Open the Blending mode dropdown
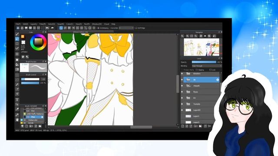This screenshot has height=156, width=278. (207, 66)
